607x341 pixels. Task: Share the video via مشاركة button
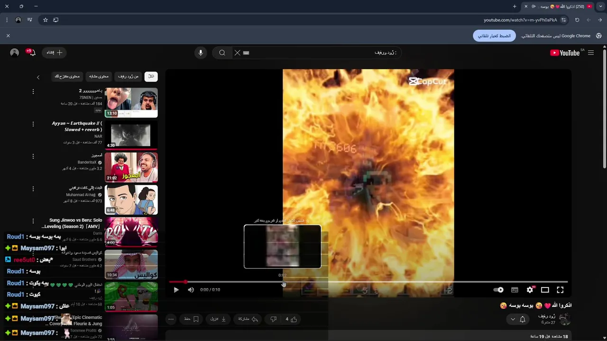pos(248,319)
